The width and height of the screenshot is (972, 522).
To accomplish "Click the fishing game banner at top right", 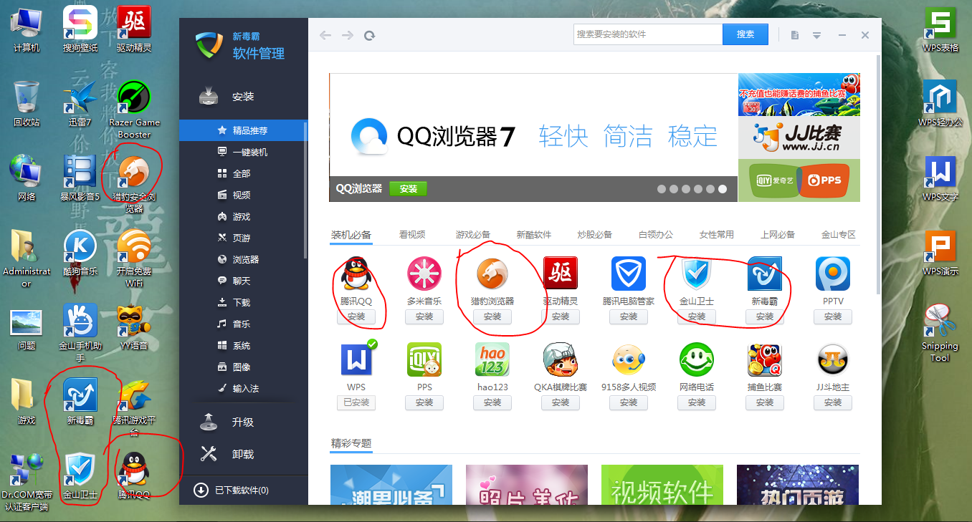I will click(x=799, y=95).
